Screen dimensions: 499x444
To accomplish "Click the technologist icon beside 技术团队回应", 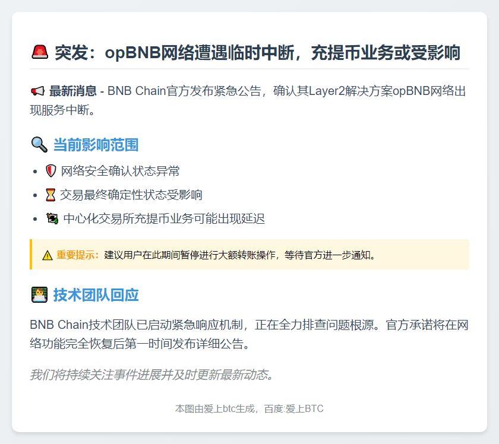I will click(x=39, y=294).
